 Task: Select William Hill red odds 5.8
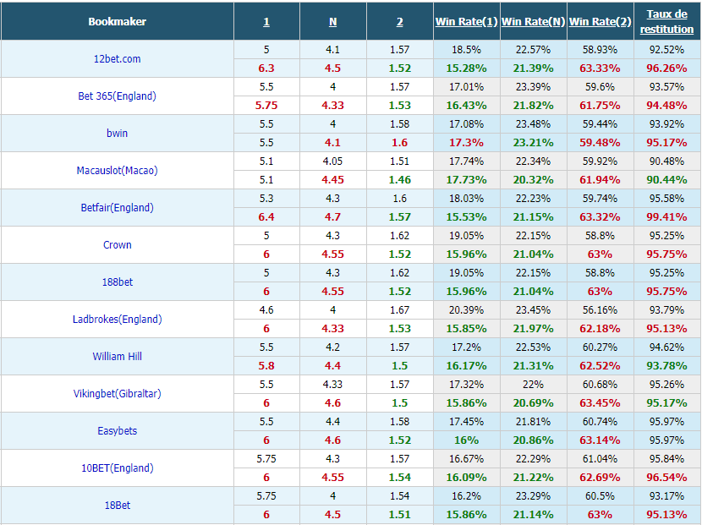click(266, 365)
